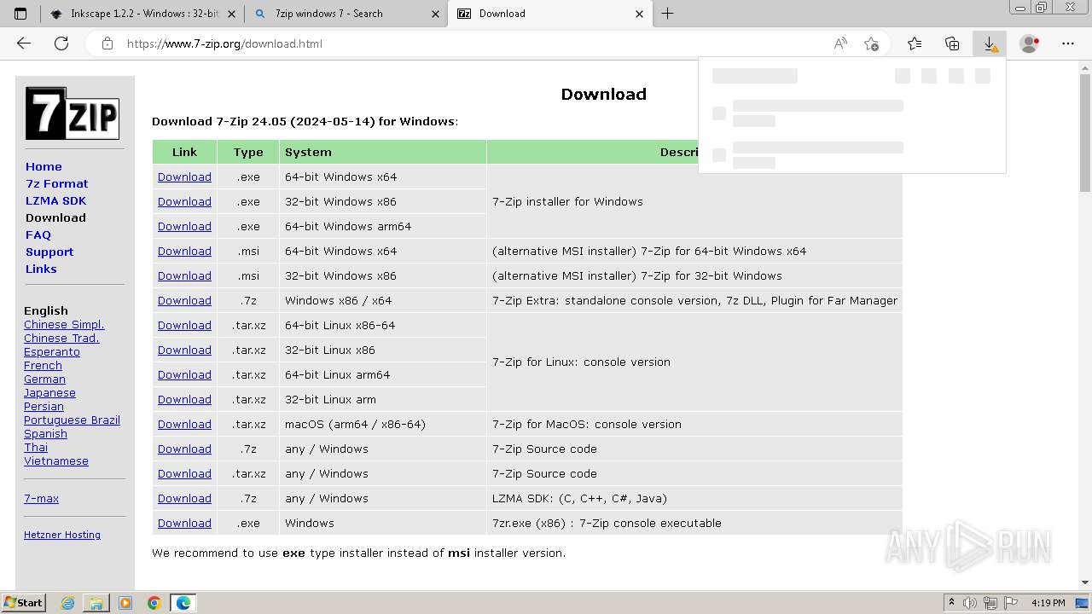
Task: Open Hetzner Hosting link
Action: 62,535
